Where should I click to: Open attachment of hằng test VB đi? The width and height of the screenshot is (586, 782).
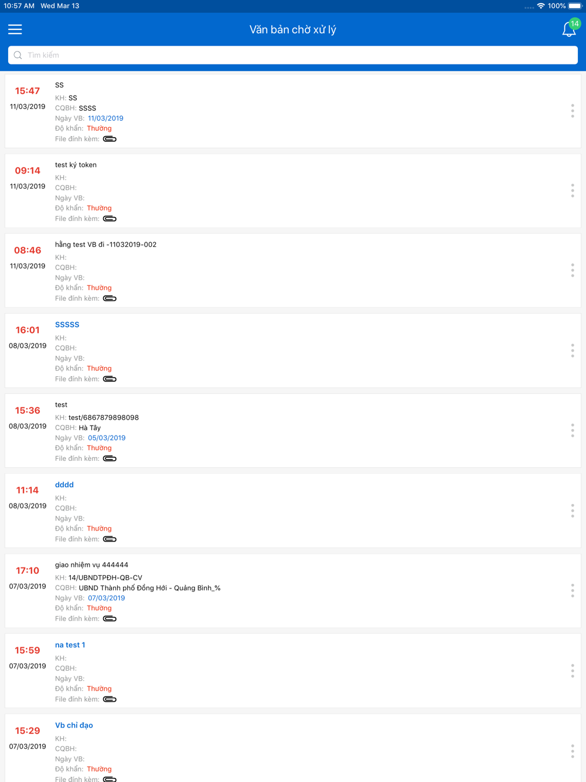(x=110, y=298)
